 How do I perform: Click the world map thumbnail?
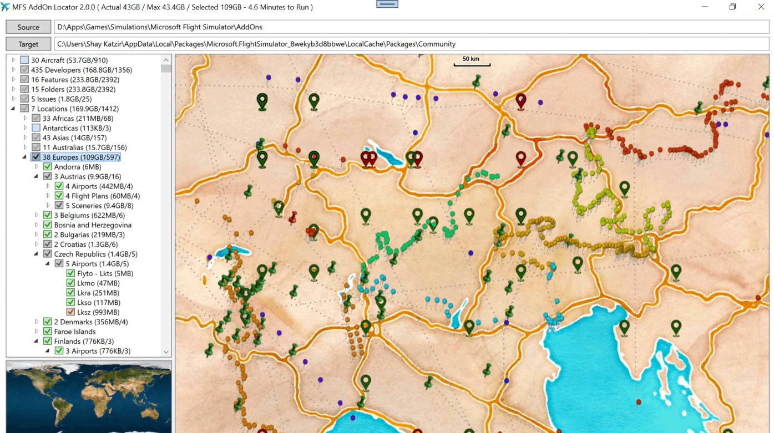[89, 397]
